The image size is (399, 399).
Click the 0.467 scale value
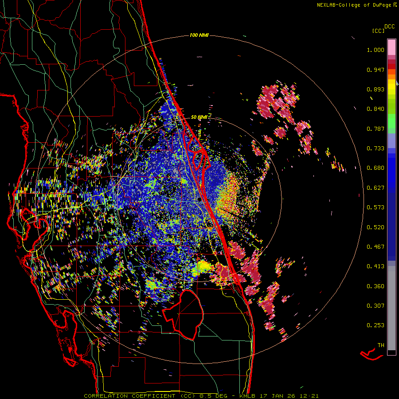pyautogui.click(x=376, y=247)
